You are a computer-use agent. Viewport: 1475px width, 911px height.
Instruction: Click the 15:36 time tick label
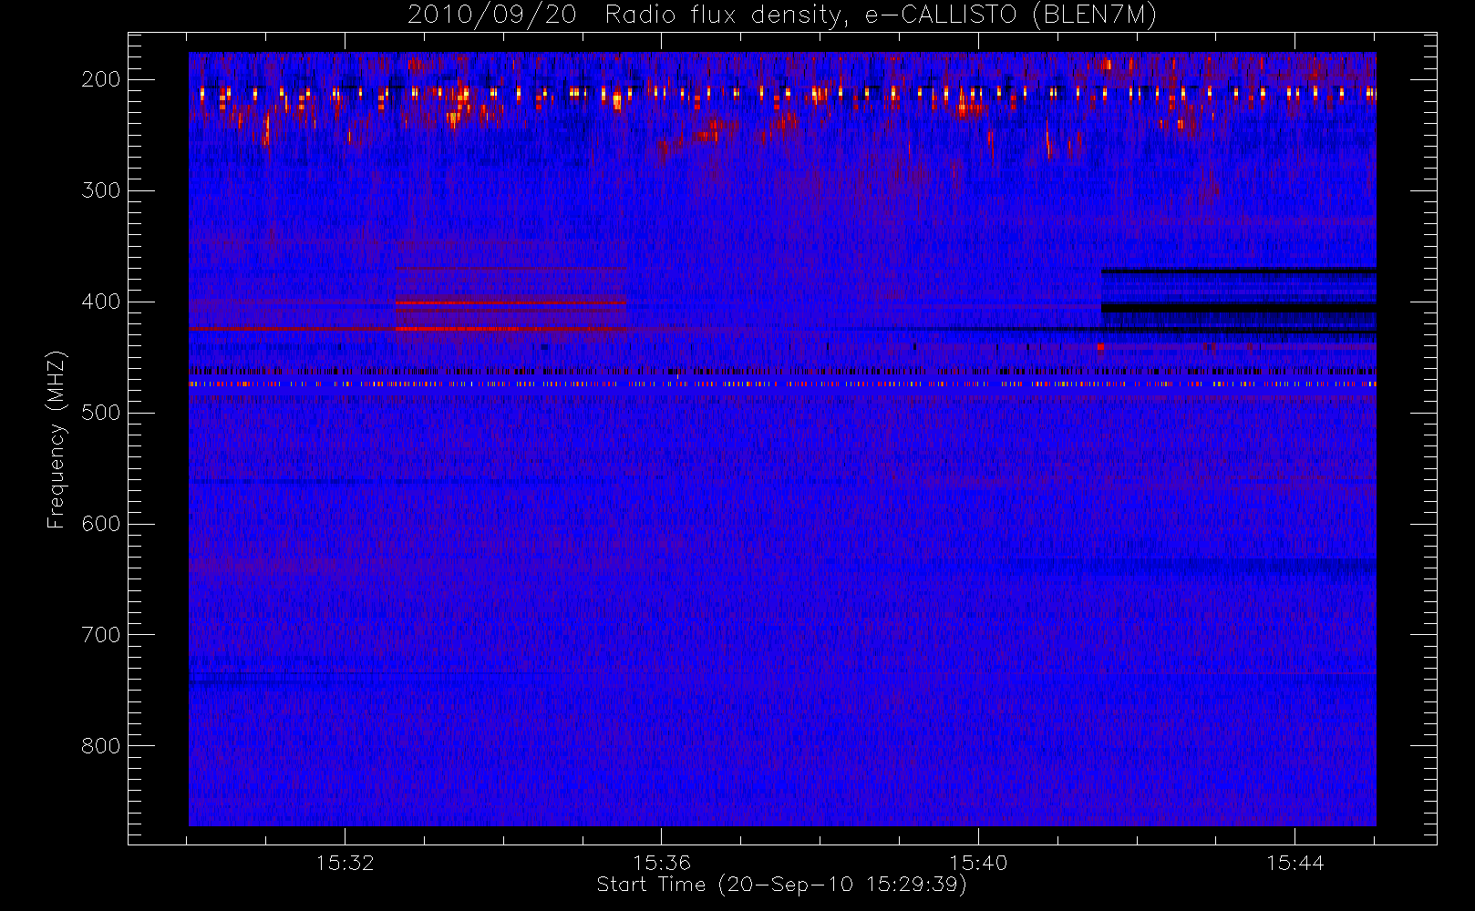coord(662,863)
